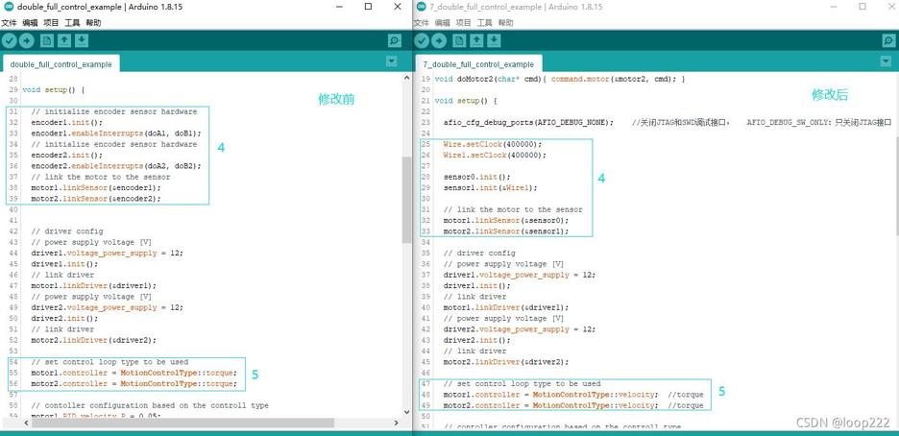
Task: Click Verify icon in left Arduino window
Action: [10, 40]
